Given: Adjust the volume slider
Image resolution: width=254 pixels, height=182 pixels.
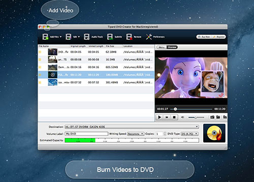Looking at the screenshot, I should click(x=196, y=117).
